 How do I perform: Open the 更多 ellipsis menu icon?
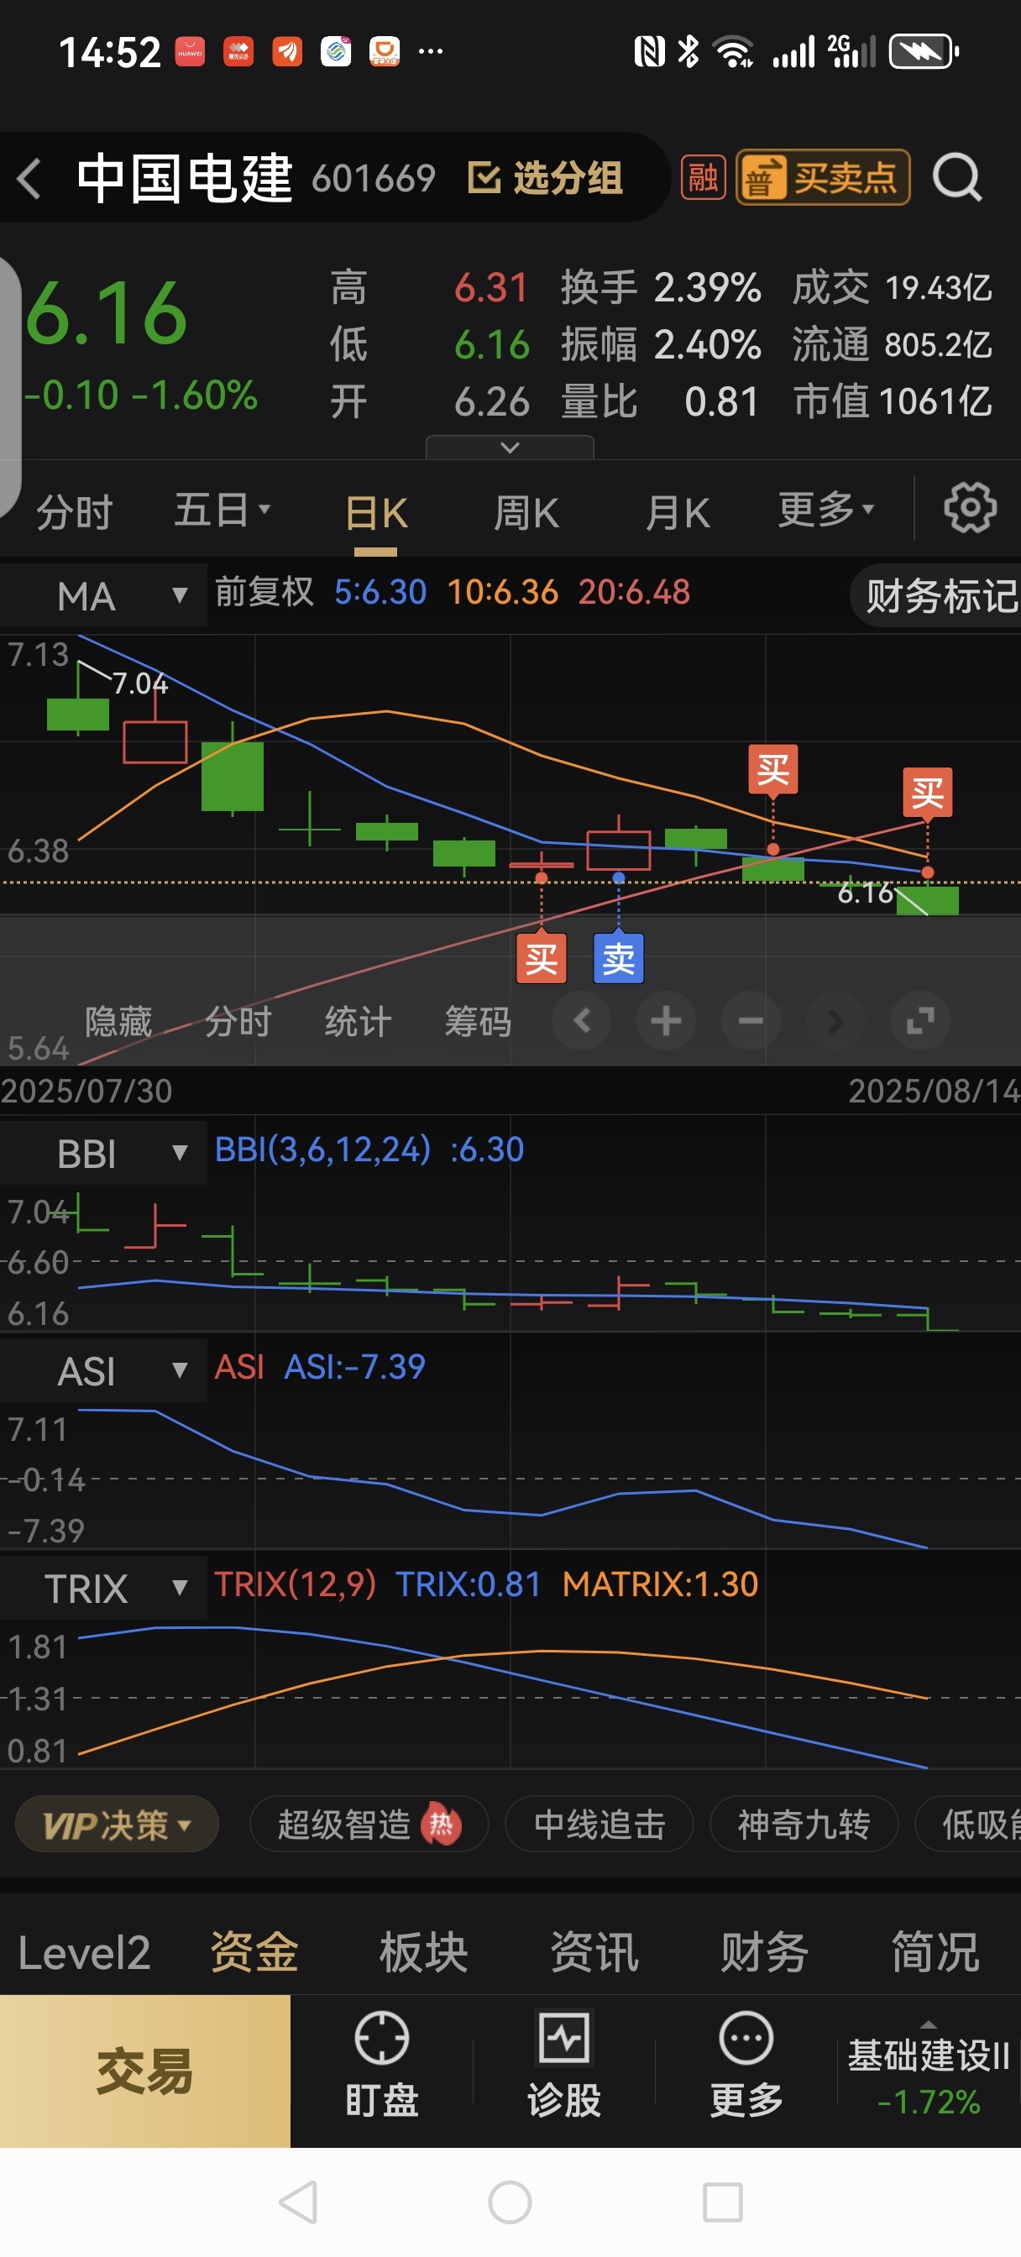pos(746,2039)
